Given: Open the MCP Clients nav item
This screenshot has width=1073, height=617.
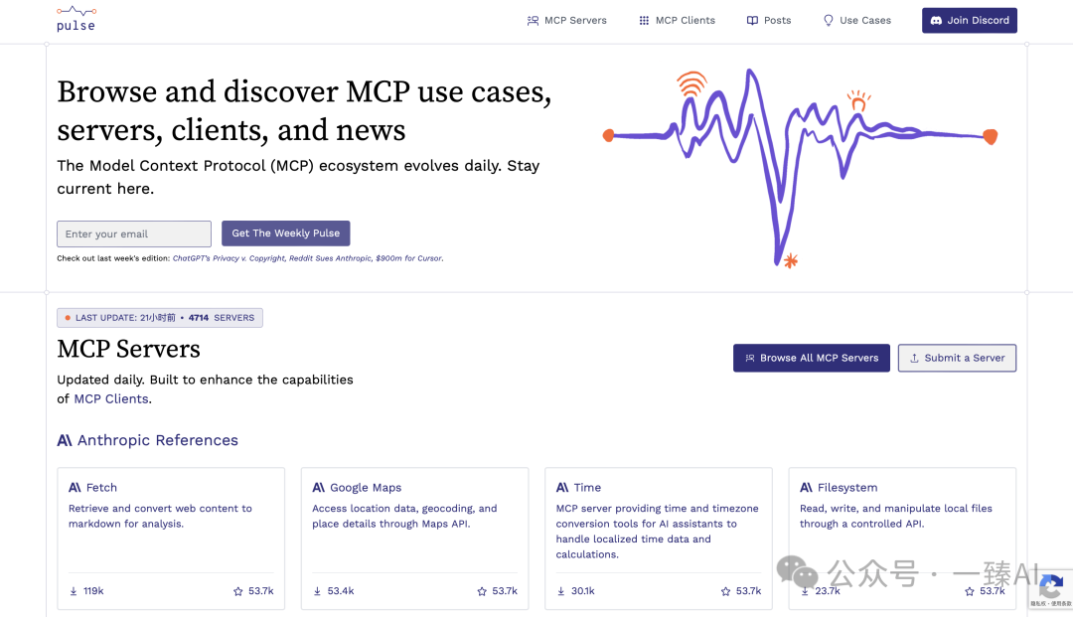Looking at the screenshot, I should pos(677,21).
